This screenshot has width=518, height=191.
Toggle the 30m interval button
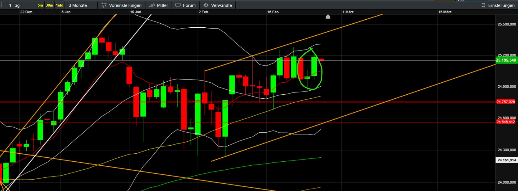coord(49,5)
